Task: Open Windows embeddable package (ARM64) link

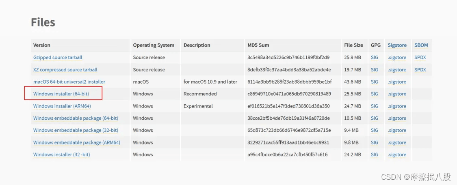Action: [x=76, y=143]
